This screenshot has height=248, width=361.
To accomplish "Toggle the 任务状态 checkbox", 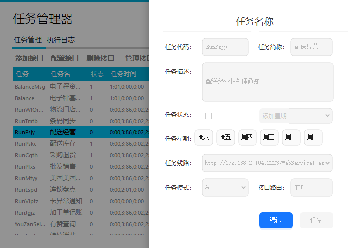I will tap(208, 116).
